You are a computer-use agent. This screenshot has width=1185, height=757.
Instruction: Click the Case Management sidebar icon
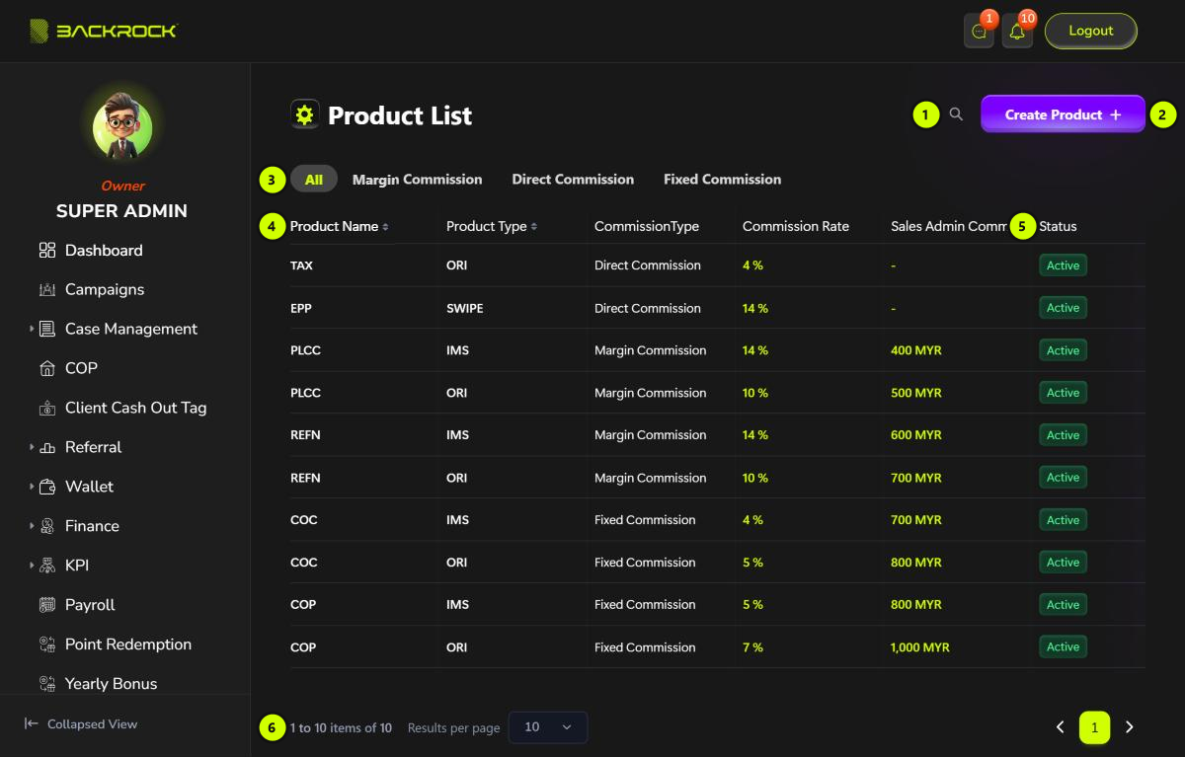47,330
